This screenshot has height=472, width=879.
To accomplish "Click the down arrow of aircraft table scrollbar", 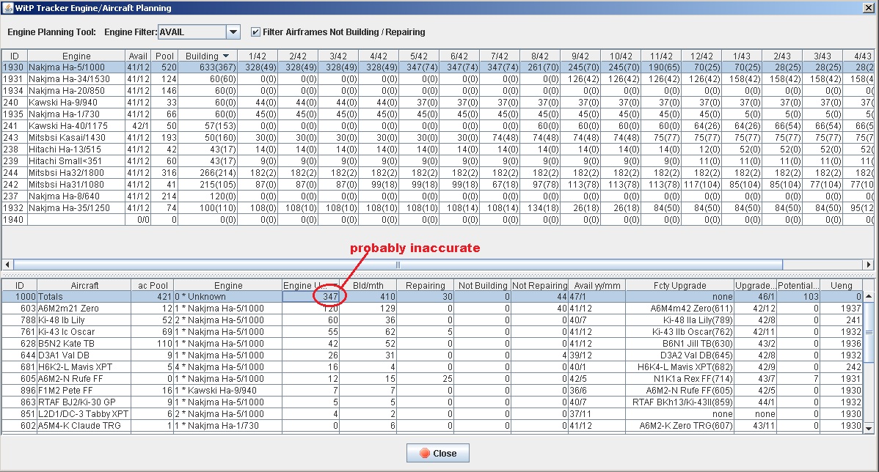I will pyautogui.click(x=869, y=429).
